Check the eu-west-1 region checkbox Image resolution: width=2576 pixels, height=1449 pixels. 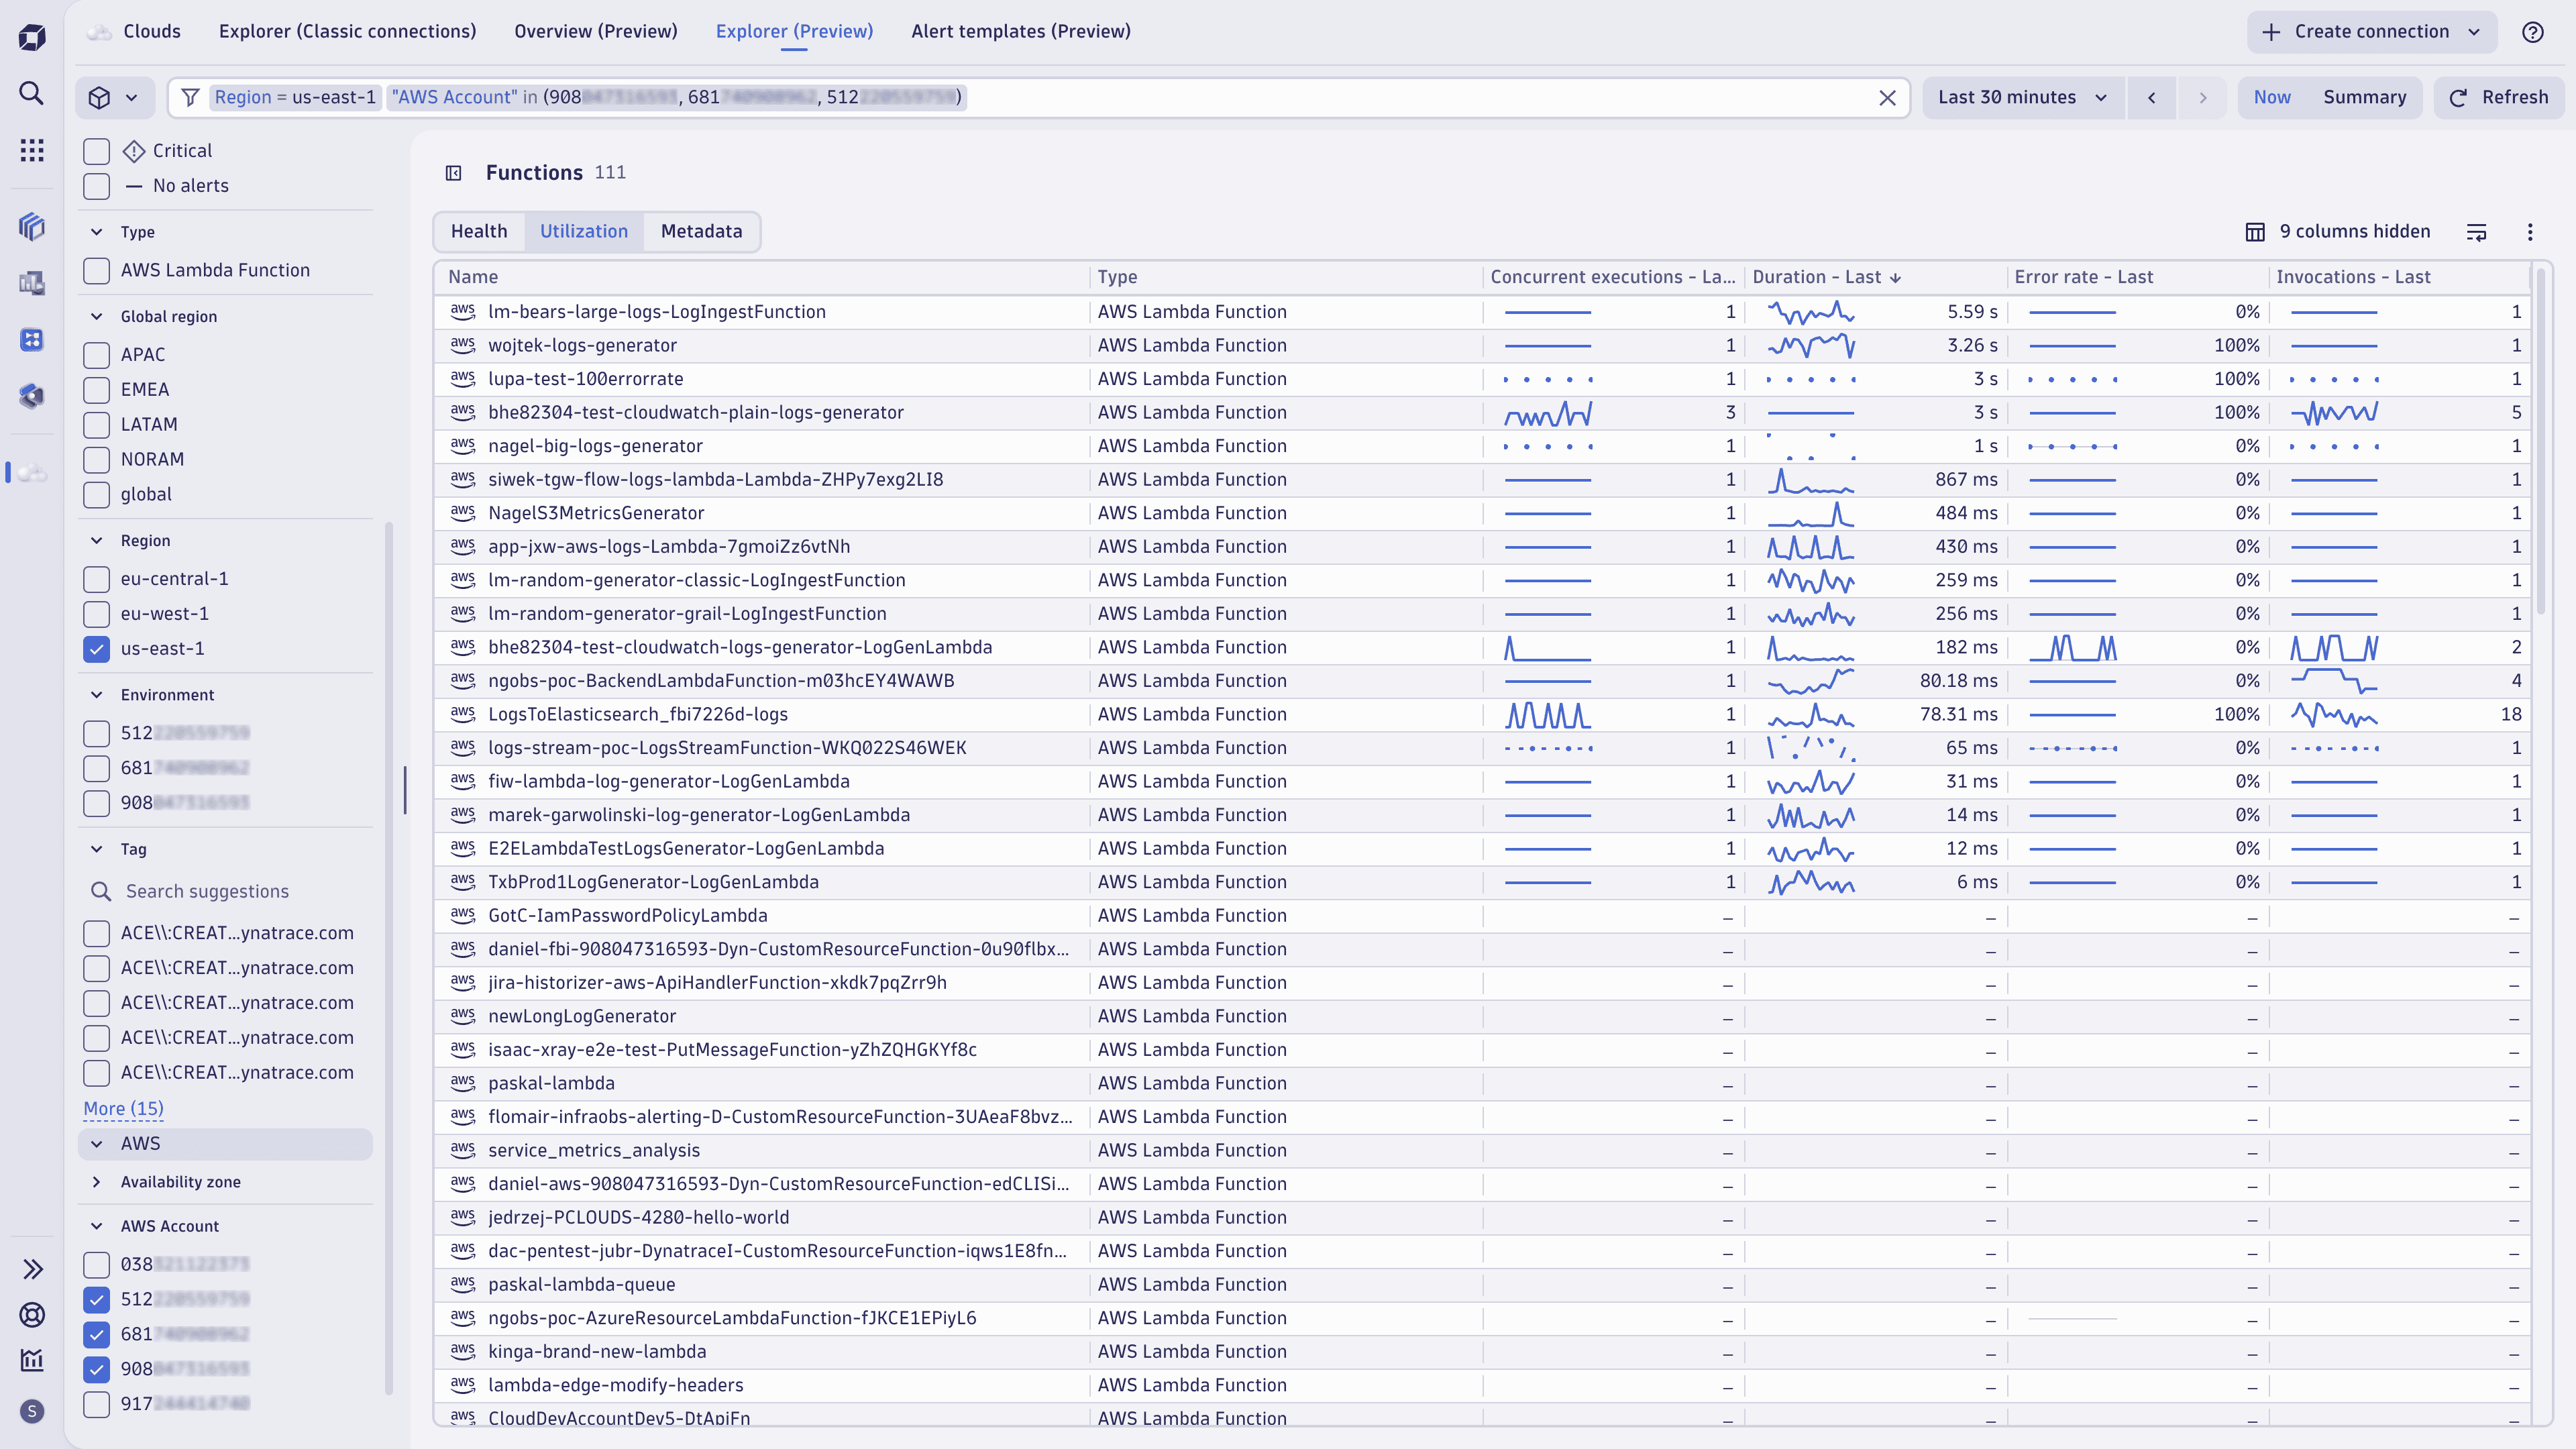point(96,614)
